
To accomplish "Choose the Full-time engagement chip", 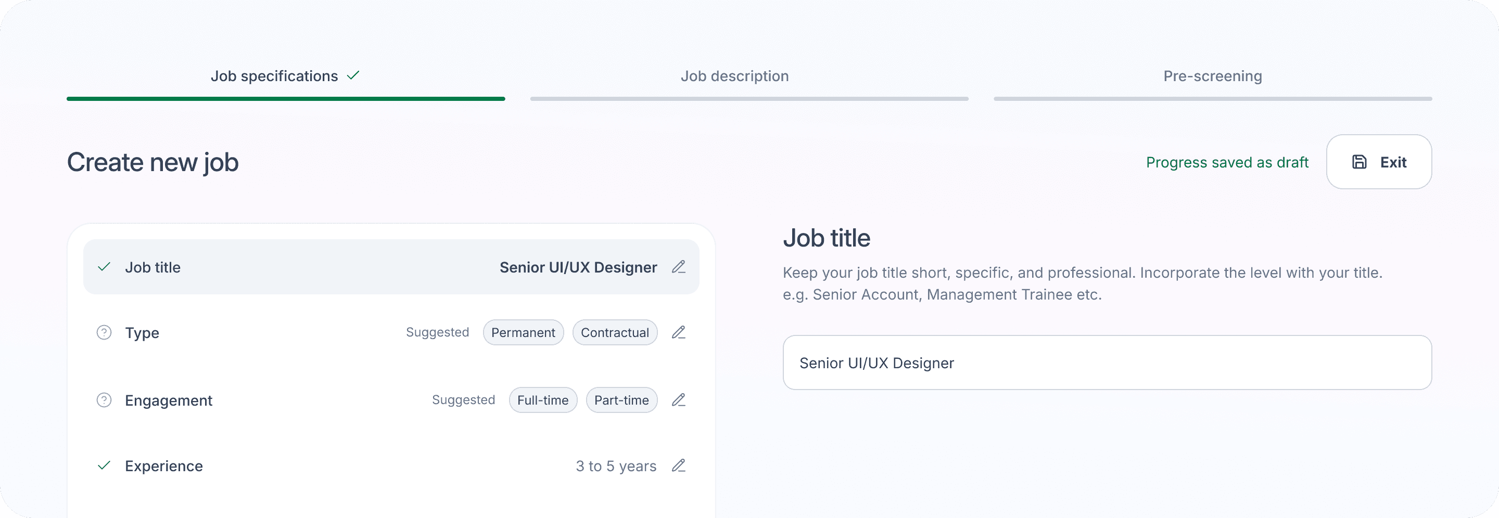I will click(x=542, y=400).
